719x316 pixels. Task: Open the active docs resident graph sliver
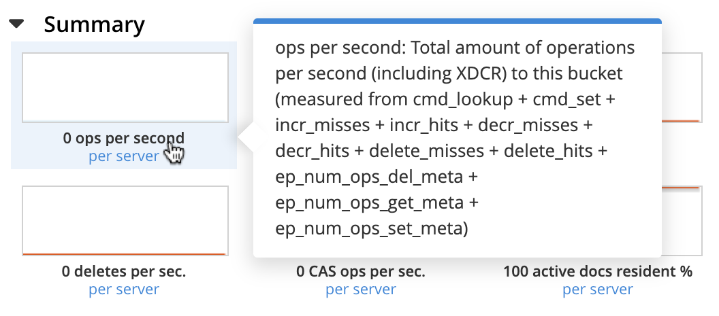tap(682, 220)
